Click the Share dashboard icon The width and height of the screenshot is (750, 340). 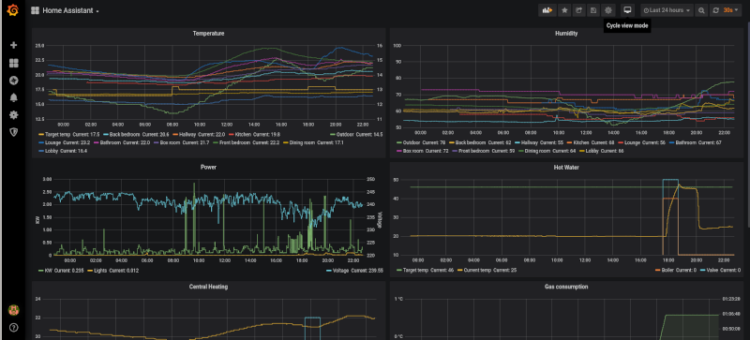pos(578,10)
